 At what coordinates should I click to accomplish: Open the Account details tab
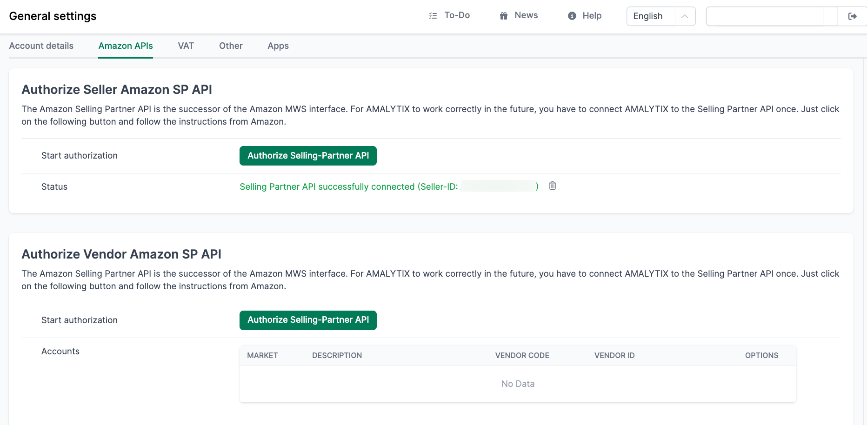(41, 46)
